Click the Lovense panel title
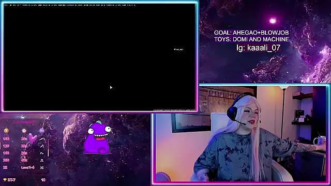 (24, 122)
